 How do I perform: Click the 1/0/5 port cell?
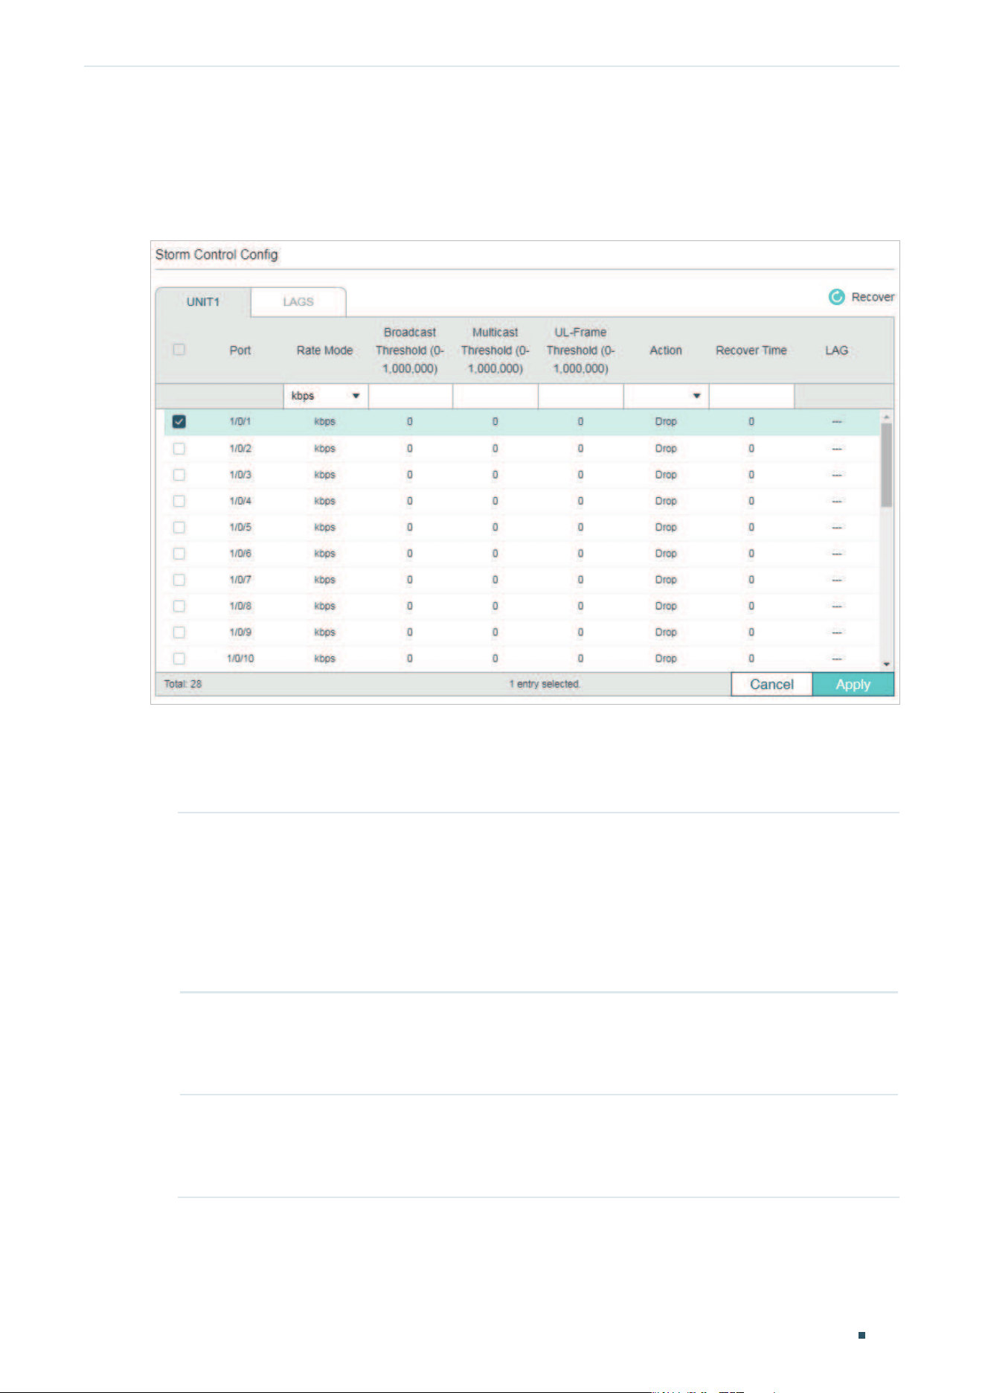tap(240, 528)
